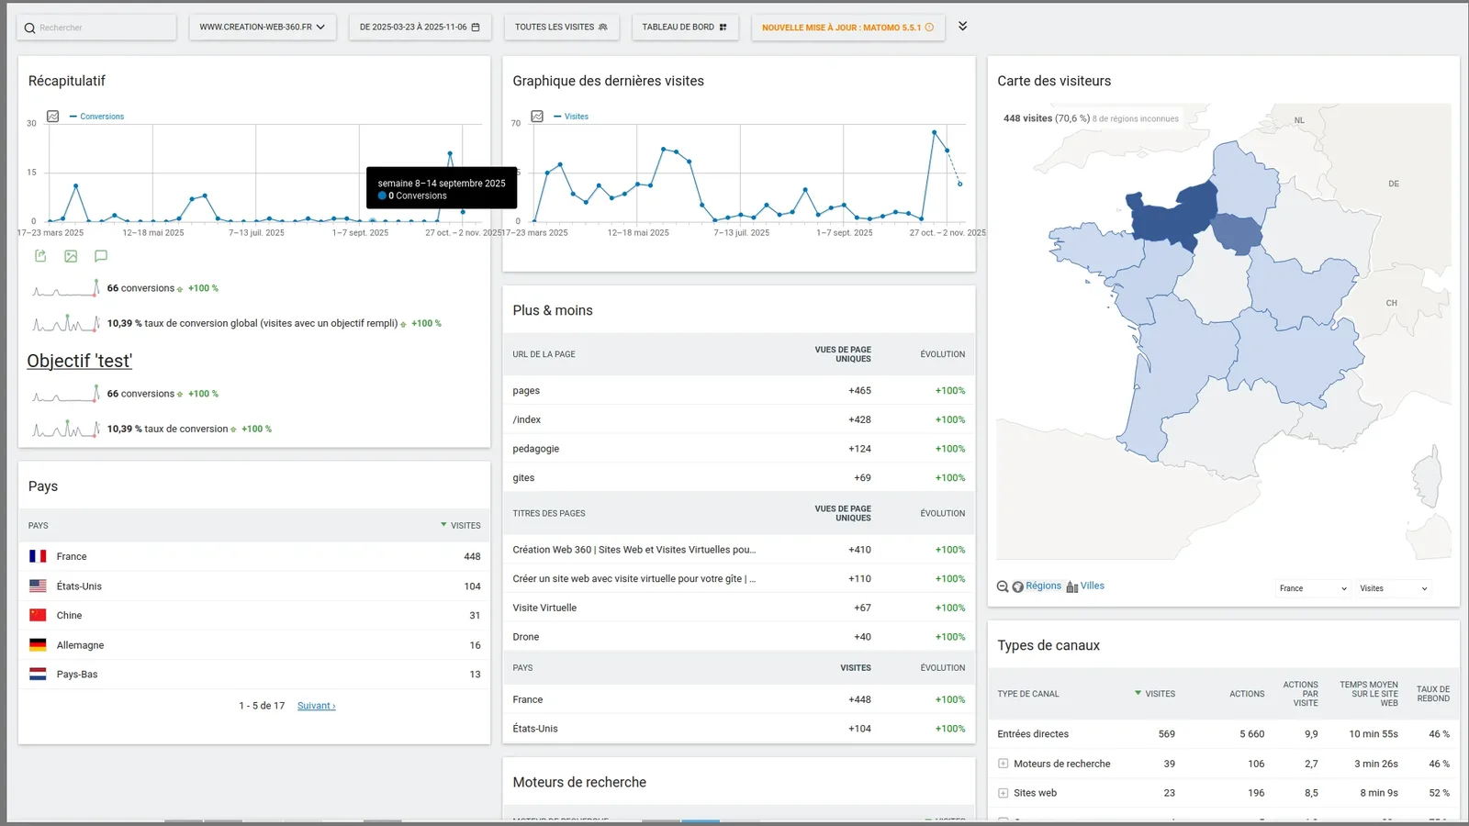
Task: Open the Visites metric dropdown under map
Action: click(1394, 588)
